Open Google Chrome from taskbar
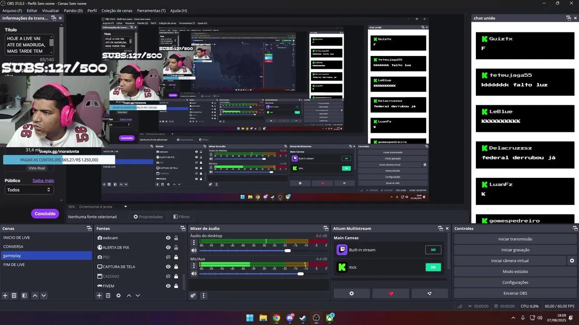Screen dimensions: 579x325 pos(276,318)
